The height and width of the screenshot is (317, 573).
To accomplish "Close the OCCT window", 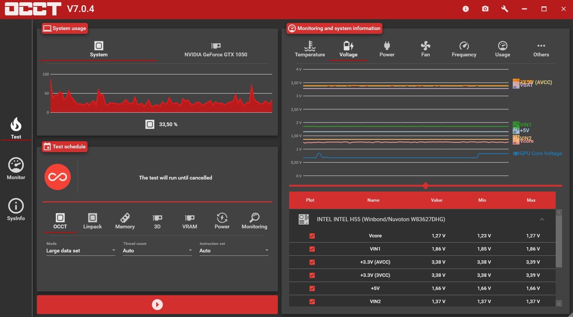I will click(x=564, y=9).
